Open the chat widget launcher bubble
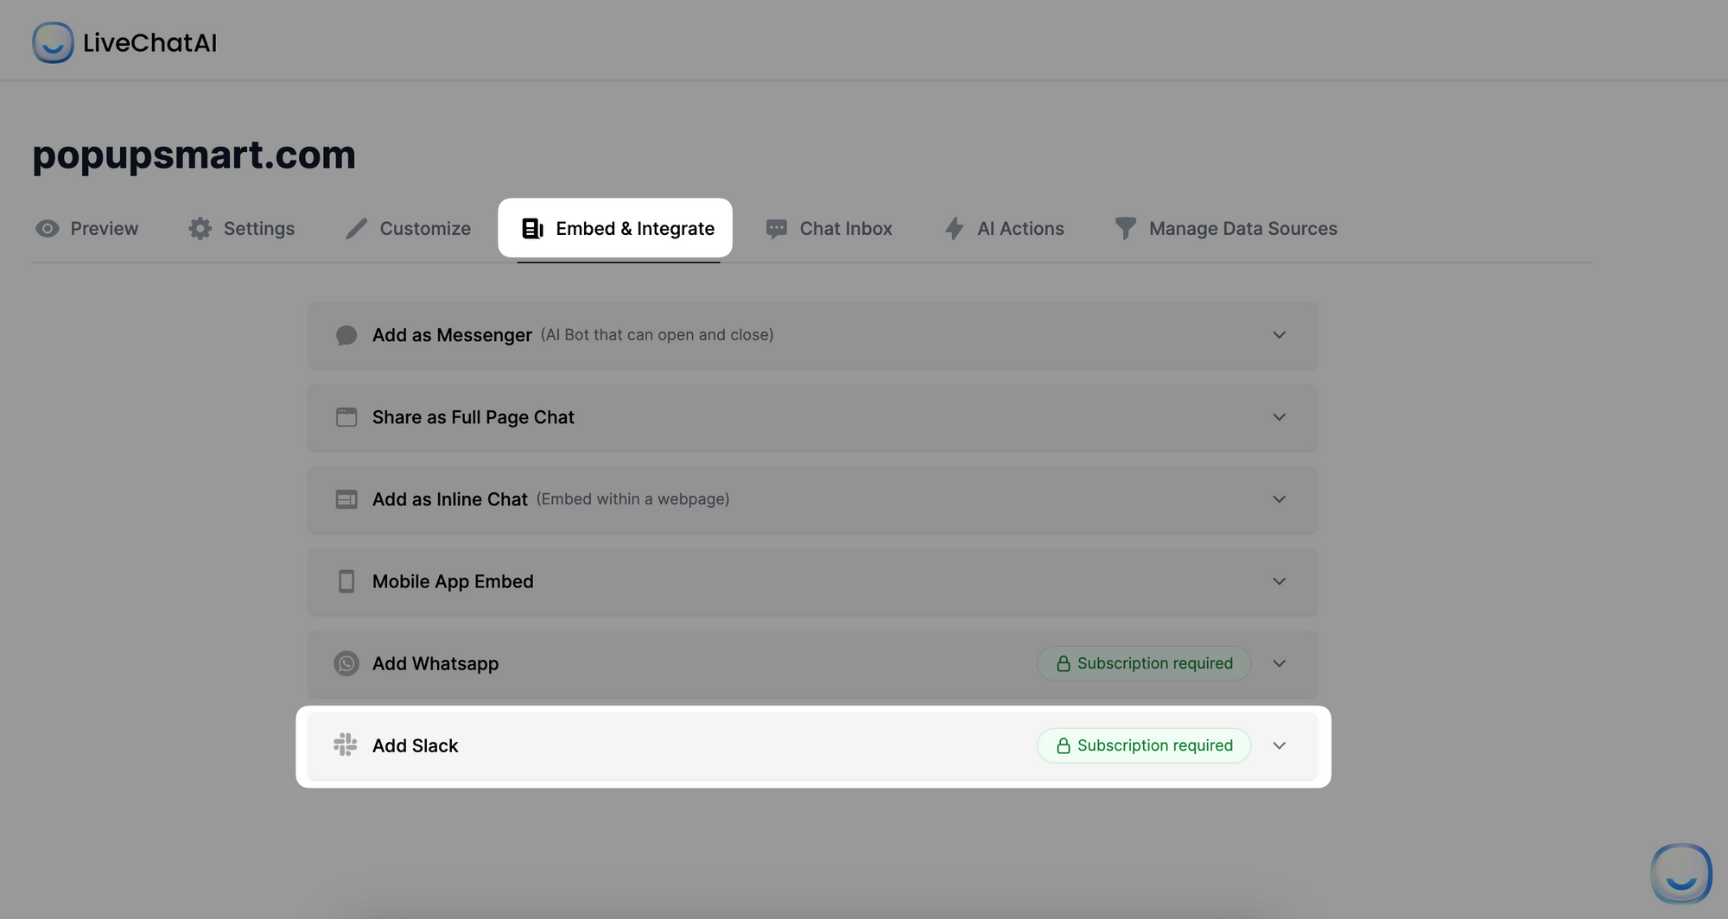 point(1681,873)
